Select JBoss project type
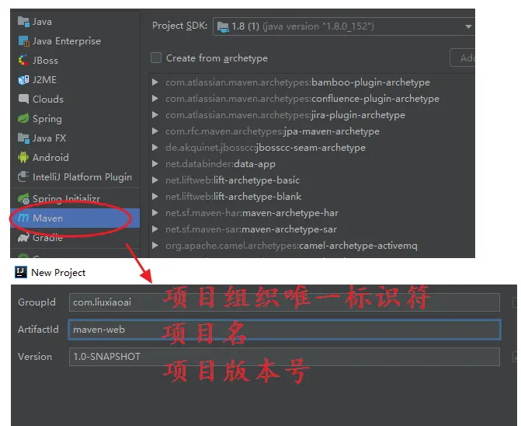 coord(75,60)
